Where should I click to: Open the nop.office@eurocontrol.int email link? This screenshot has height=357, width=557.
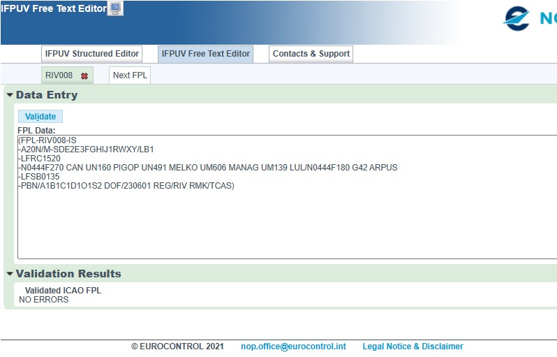click(x=293, y=347)
